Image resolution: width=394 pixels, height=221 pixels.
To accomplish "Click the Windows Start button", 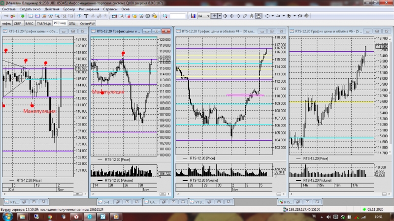I will (x=7, y=216).
